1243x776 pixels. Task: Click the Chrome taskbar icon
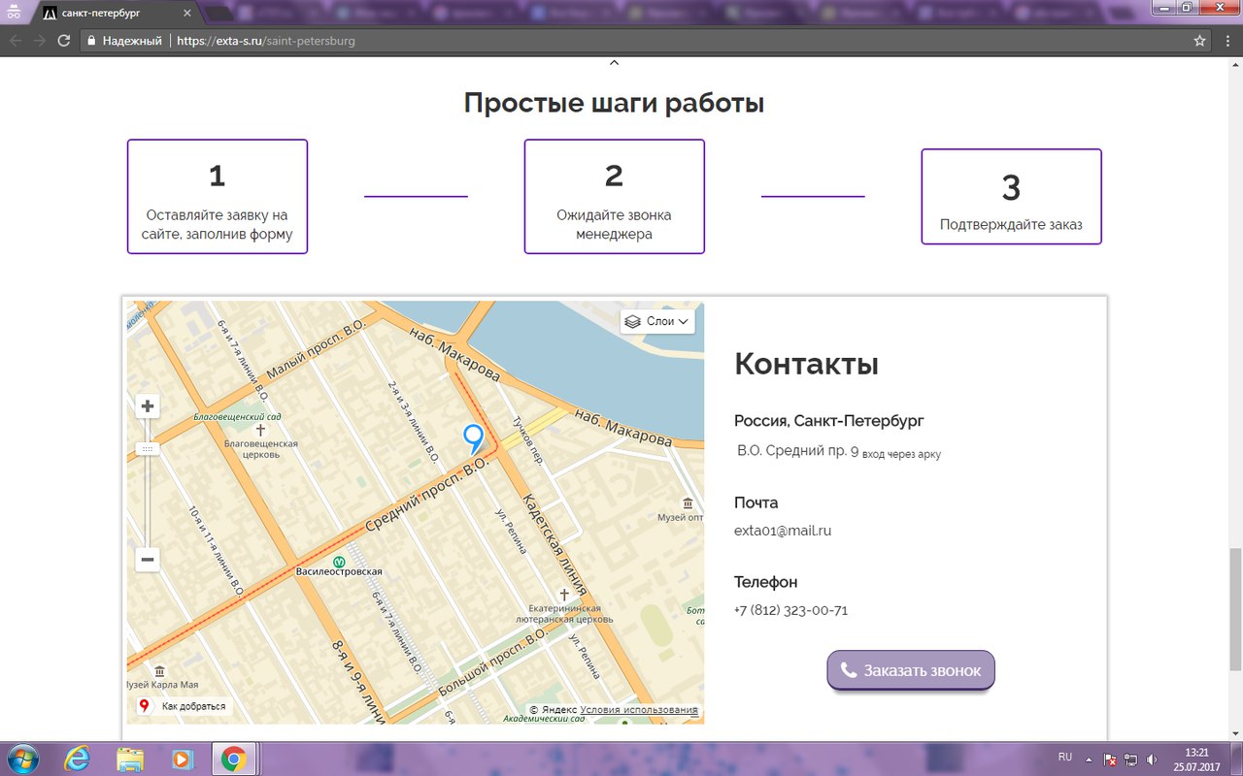pyautogui.click(x=233, y=759)
